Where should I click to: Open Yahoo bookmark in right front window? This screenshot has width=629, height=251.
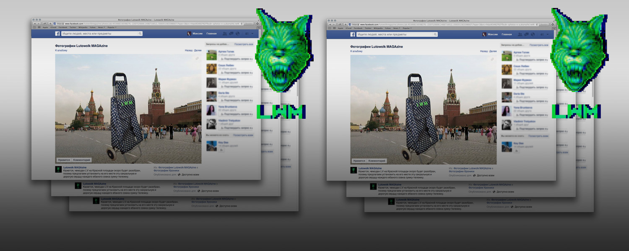click(388, 28)
